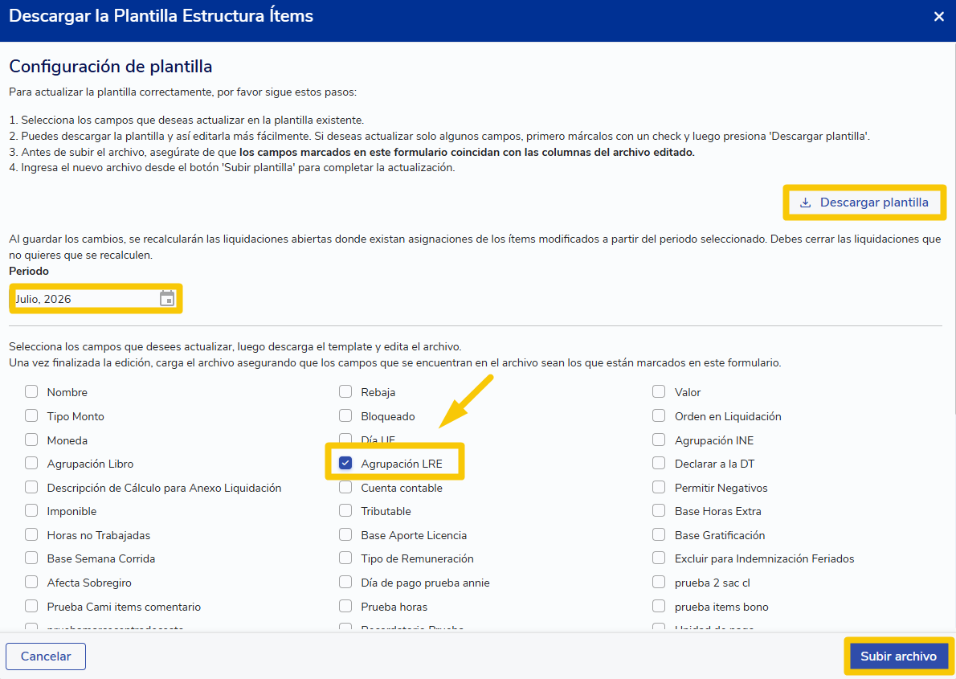Tick the Afecta Sobregiro checkbox
The height and width of the screenshot is (679, 956).
click(x=31, y=582)
